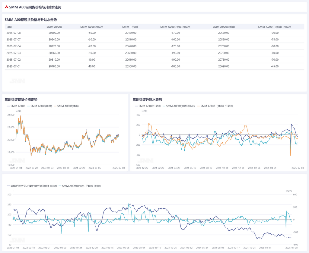Click 中原 price value 20480.00
Screen dimensions: 309x253
131,33
